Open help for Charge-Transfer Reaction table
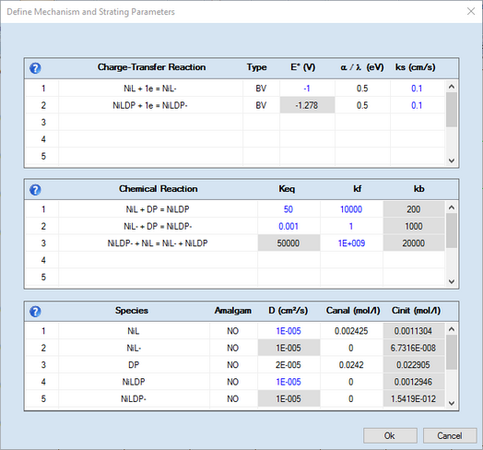Viewport: 483px width, 450px height. (35, 68)
